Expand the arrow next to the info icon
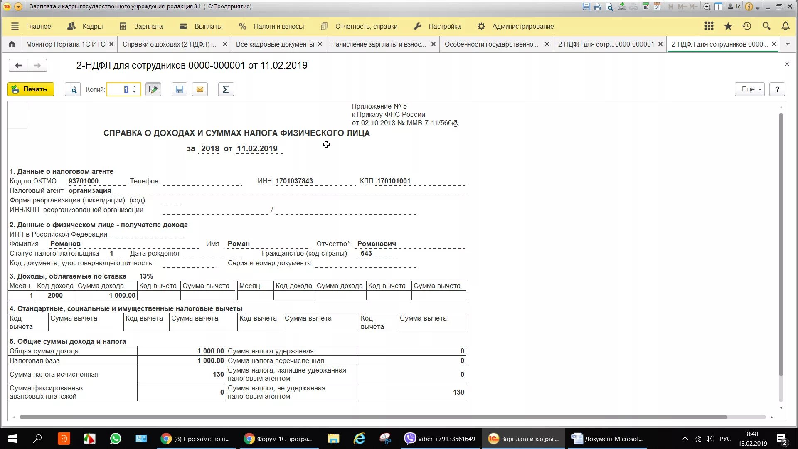 coord(757,7)
